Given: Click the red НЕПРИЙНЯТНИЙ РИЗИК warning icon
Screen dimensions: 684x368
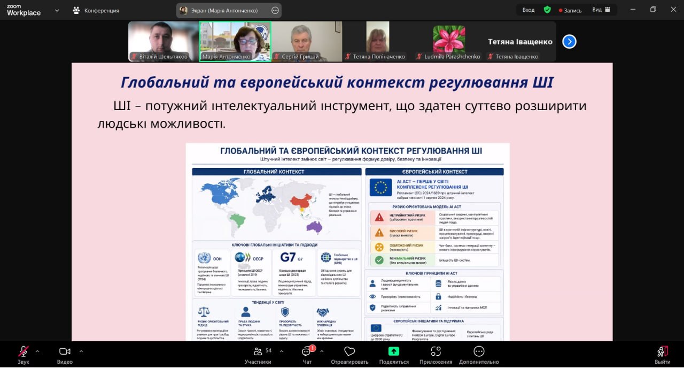Looking at the screenshot, I should 379,217.
